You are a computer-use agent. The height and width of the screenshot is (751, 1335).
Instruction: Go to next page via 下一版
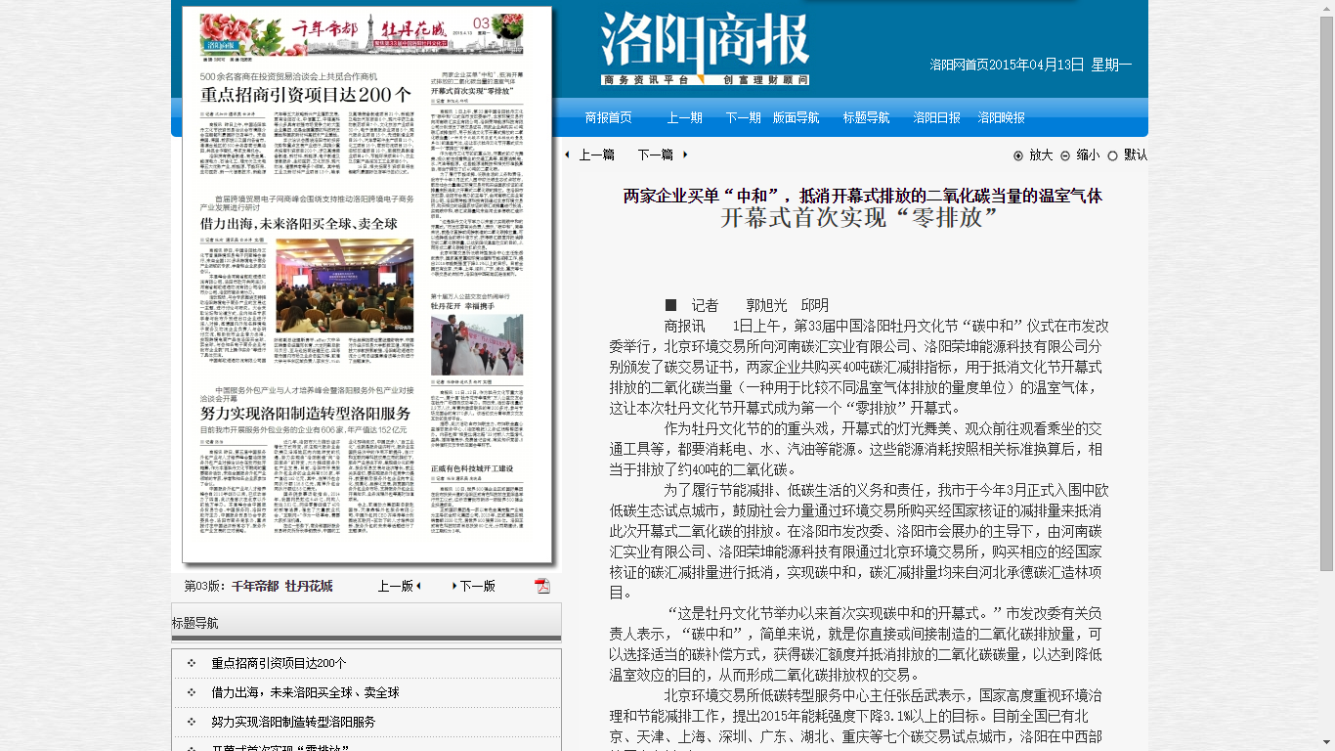(x=478, y=586)
